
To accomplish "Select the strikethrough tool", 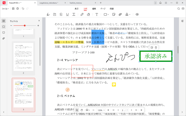I will point(61,15).
